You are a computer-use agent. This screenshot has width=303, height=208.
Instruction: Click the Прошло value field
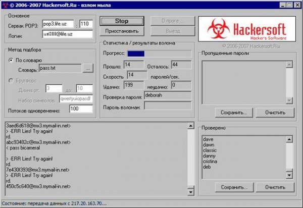pyautogui.click(x=134, y=65)
